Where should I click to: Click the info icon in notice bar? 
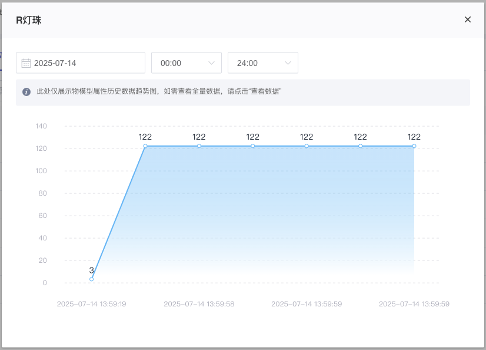(x=26, y=92)
